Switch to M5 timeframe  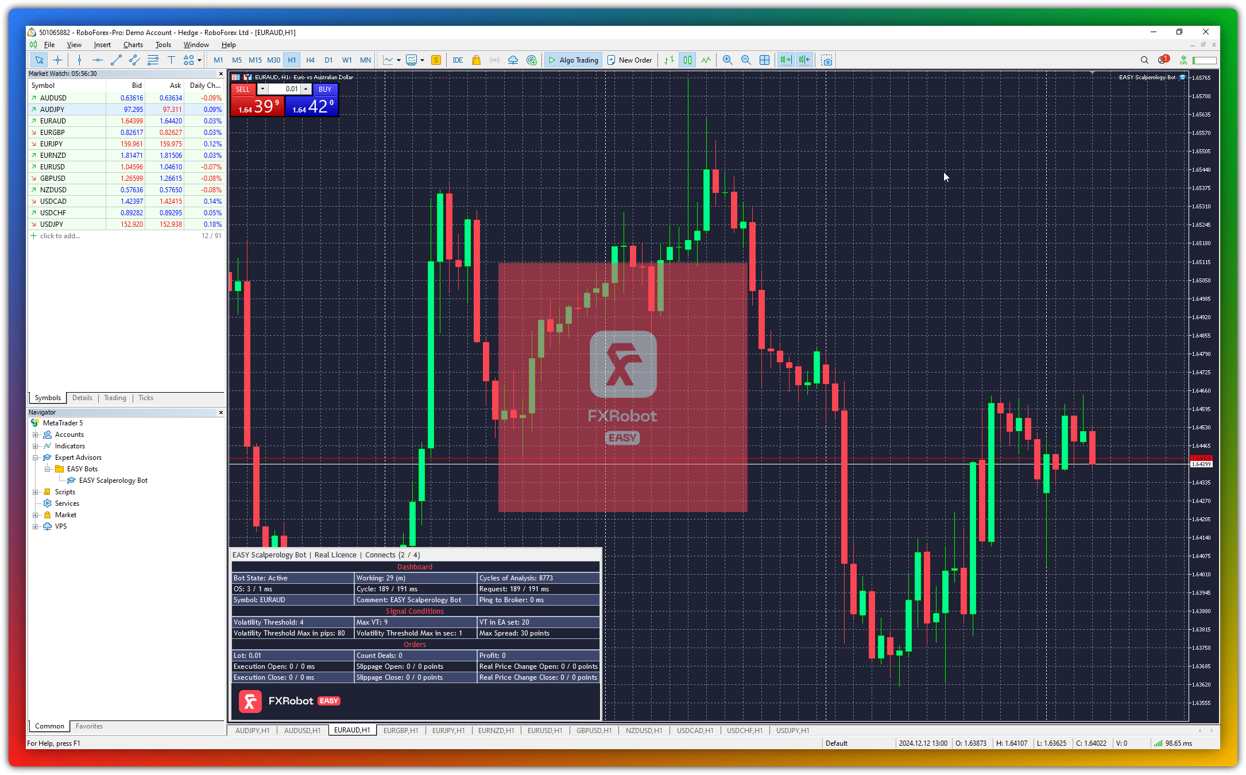[x=237, y=60]
